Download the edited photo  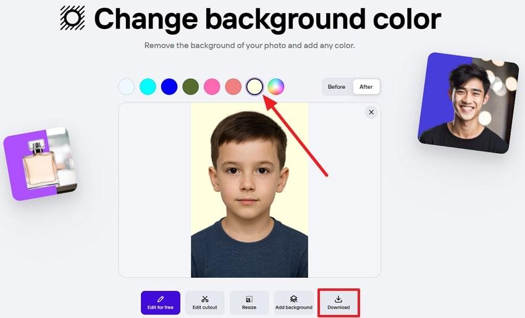[338, 303]
